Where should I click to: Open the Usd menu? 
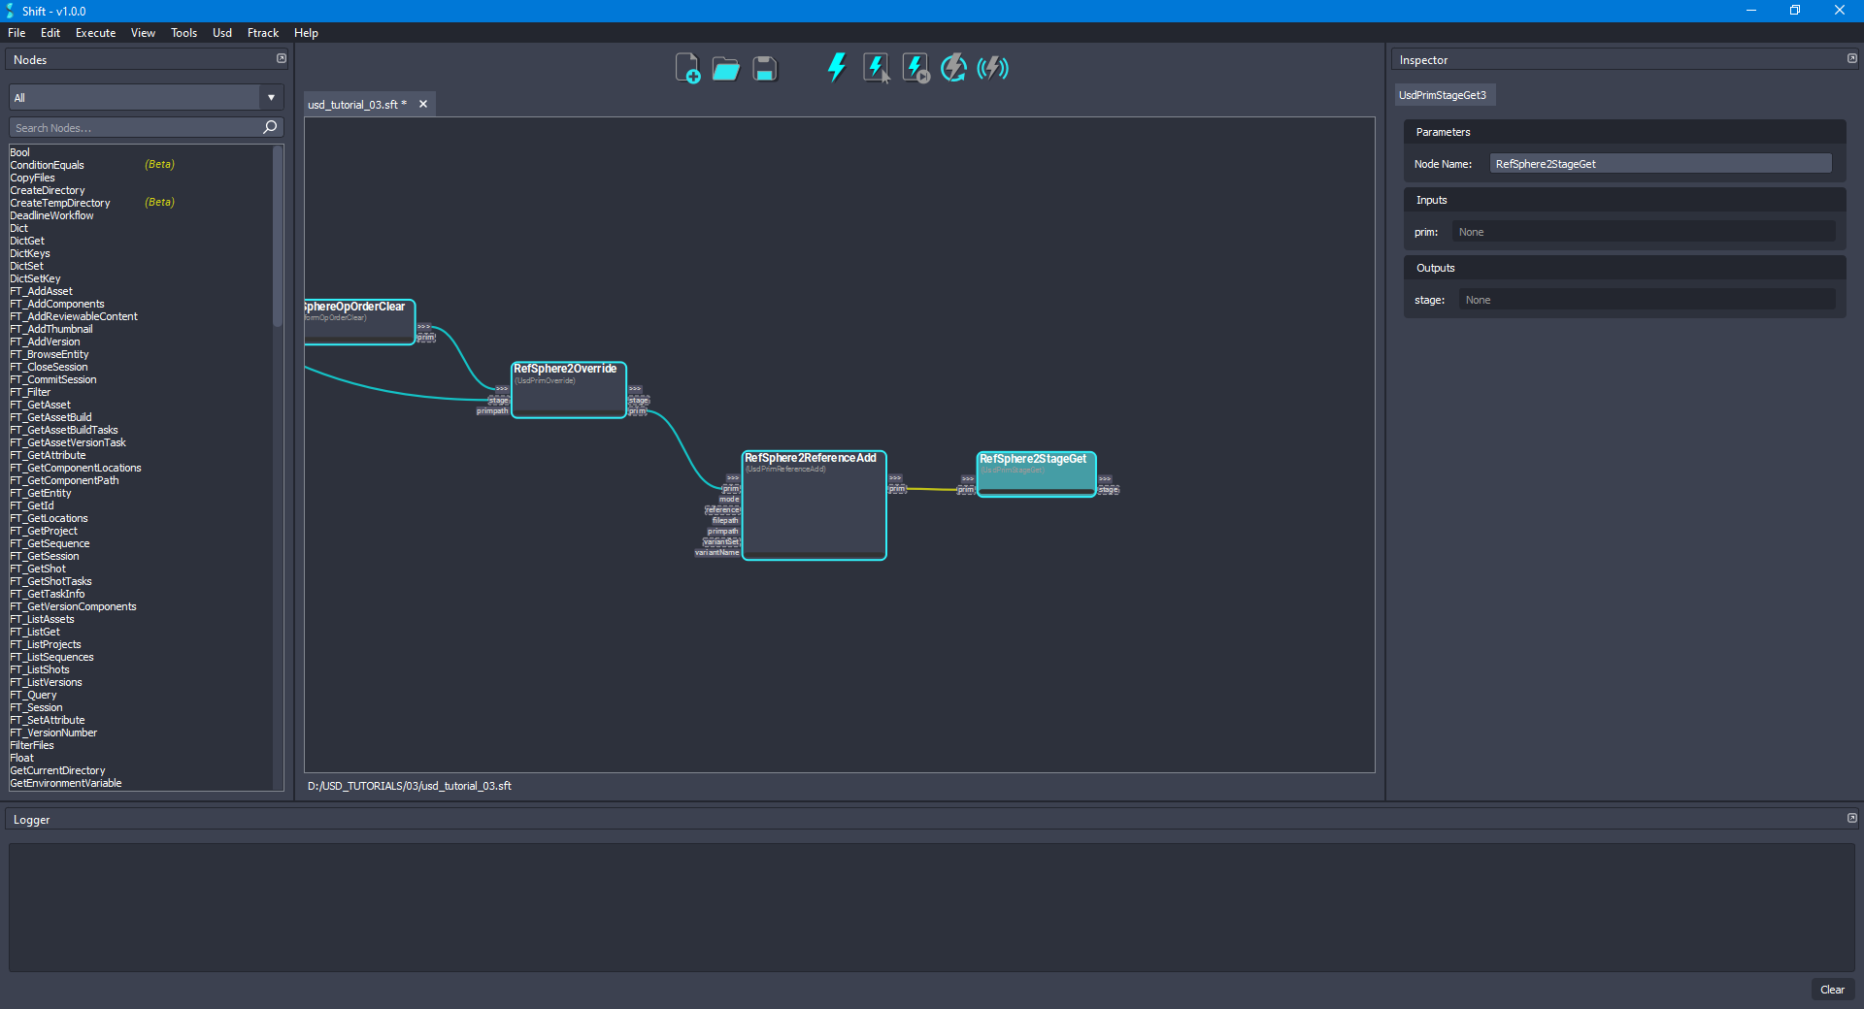221,32
